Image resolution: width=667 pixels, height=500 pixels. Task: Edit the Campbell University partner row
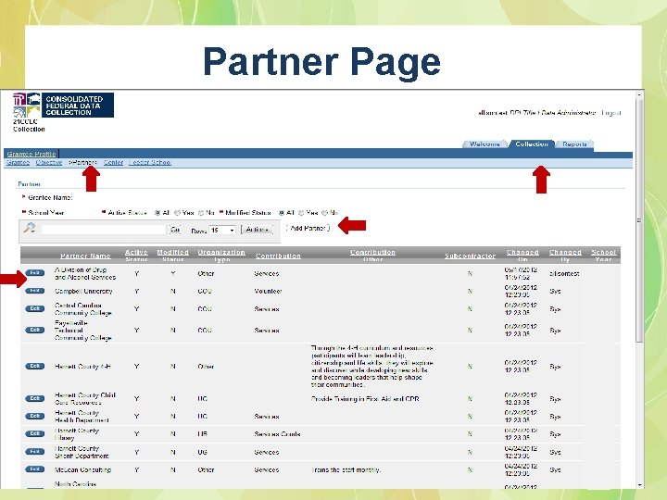35,291
